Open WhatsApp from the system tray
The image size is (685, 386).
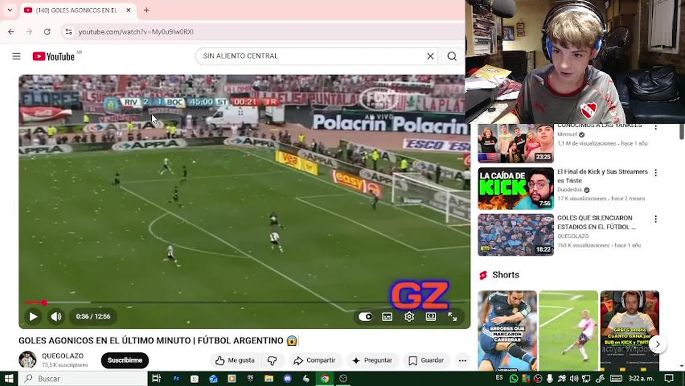coord(513,378)
